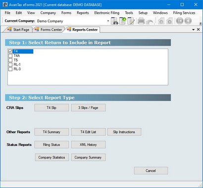Viewport: 203px width, 188px height.
Task: Open the Edit menu
Action: pyautogui.click(x=19, y=13)
